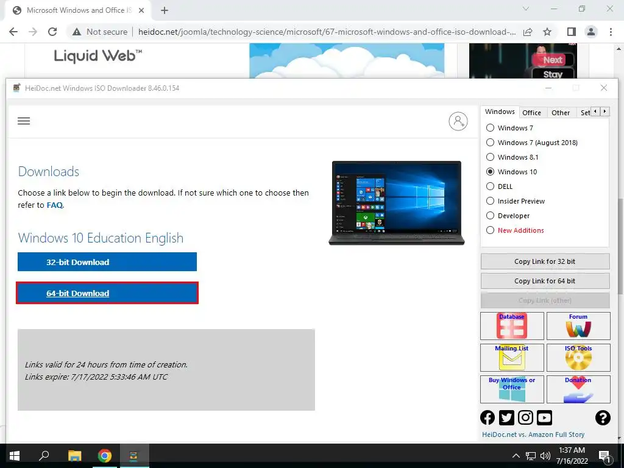Open Windows Start menu

coord(15,456)
